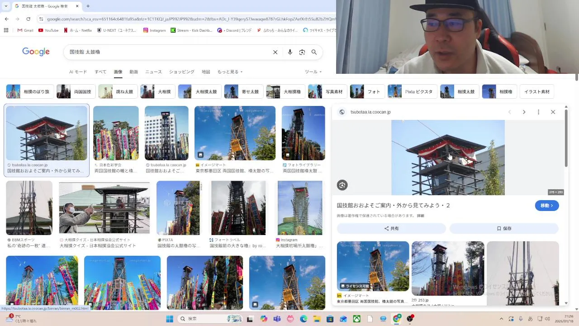Viewport: 579px width, 326px height.
Task: Select 寄せ太鼓 suggestion chip
Action: tap(243, 91)
